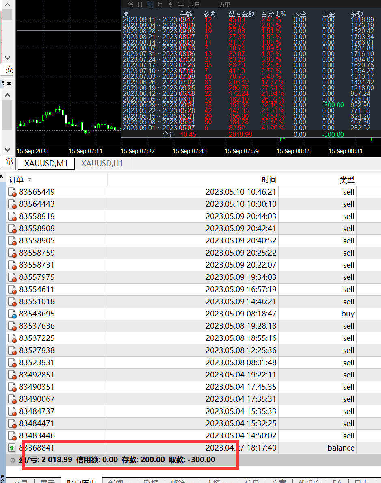The height and width of the screenshot is (483, 381).
Task: Click the scroll-down arrow just above the 交 tab
Action: tap(7, 58)
